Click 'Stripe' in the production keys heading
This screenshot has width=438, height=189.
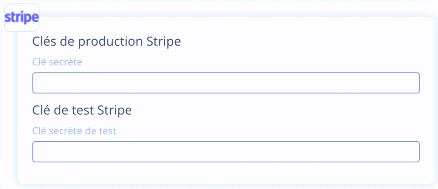(x=164, y=42)
